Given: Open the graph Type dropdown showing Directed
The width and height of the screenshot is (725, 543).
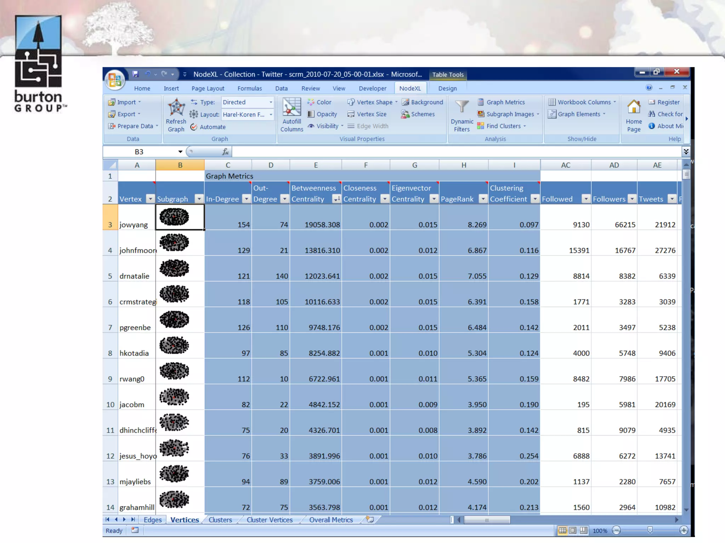Looking at the screenshot, I should [270, 102].
